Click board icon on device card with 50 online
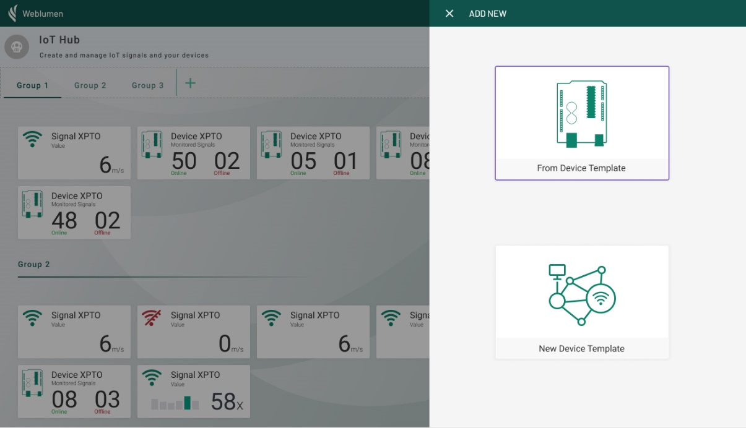The height and width of the screenshot is (428, 746). click(152, 144)
